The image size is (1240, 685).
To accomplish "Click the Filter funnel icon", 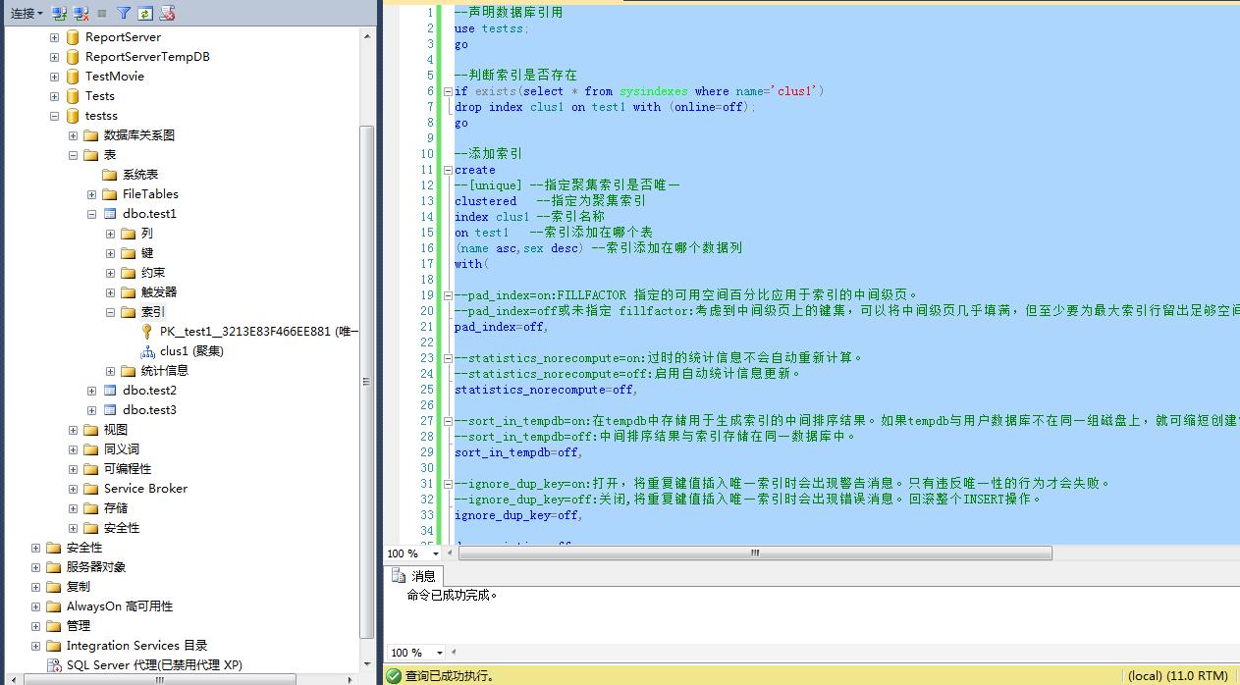I will (x=124, y=14).
